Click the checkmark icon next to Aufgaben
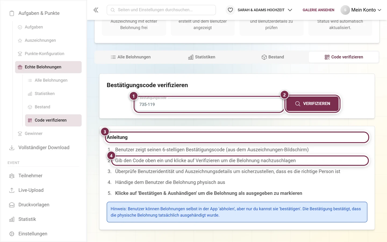Viewport: 387px width, 242px height. 20,27
